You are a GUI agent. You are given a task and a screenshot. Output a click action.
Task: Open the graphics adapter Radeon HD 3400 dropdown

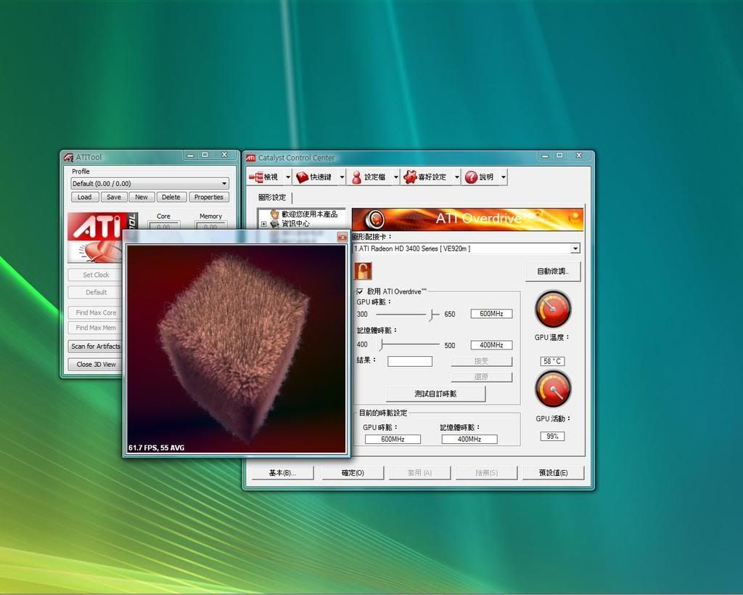click(x=575, y=248)
